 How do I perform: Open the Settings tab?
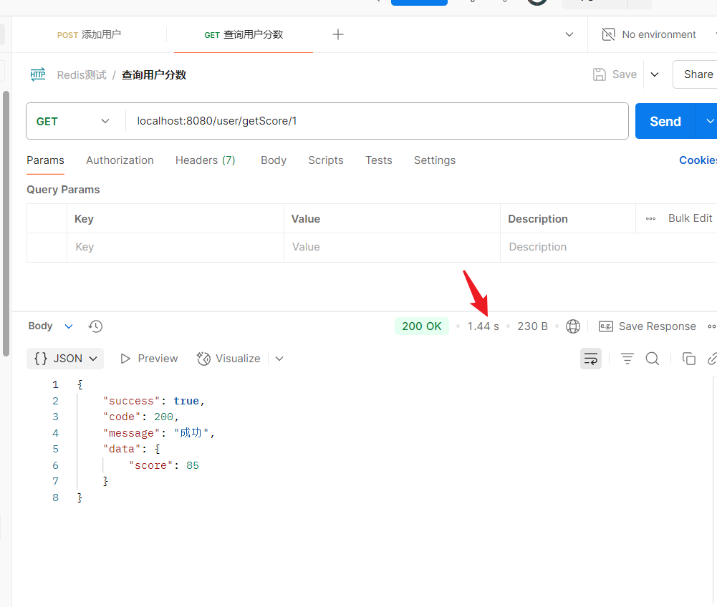(x=435, y=160)
